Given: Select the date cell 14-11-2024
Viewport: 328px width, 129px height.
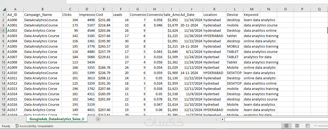Looking at the screenshot, I should (x=191, y=73).
